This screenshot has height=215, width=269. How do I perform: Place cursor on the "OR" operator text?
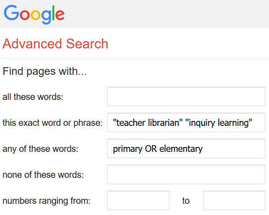point(151,149)
